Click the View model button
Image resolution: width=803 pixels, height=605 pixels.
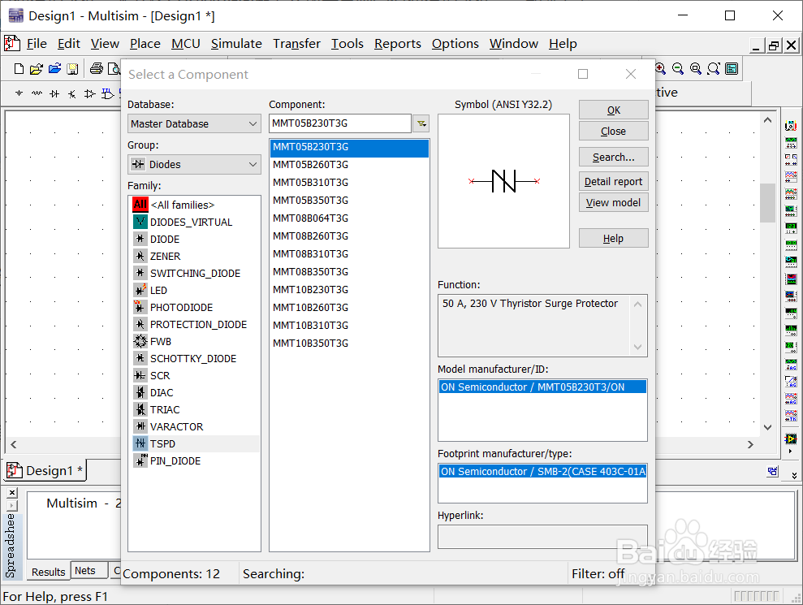614,203
